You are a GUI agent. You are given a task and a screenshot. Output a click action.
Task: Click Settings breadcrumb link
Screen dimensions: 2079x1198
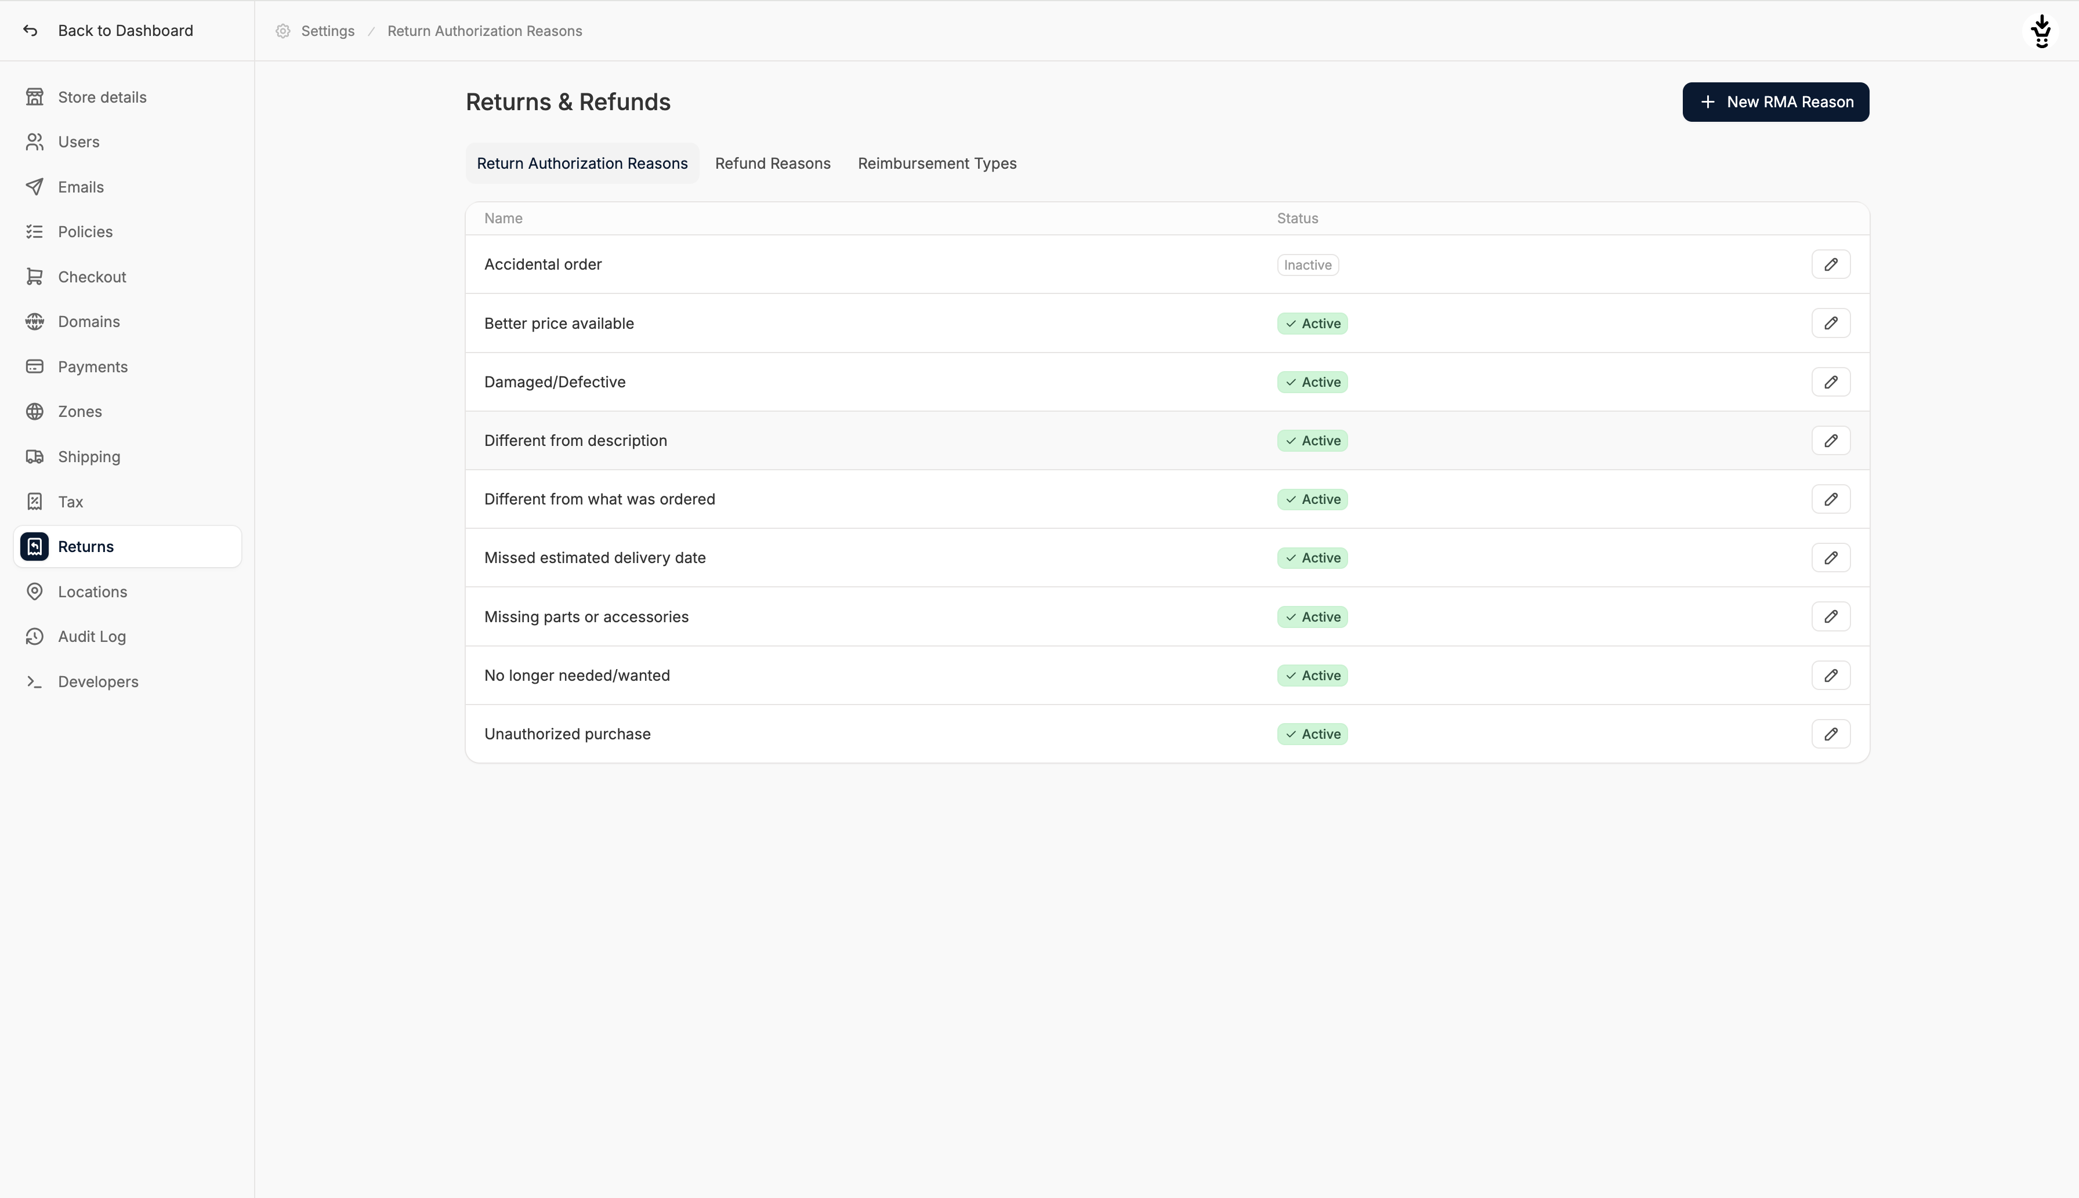pos(327,31)
